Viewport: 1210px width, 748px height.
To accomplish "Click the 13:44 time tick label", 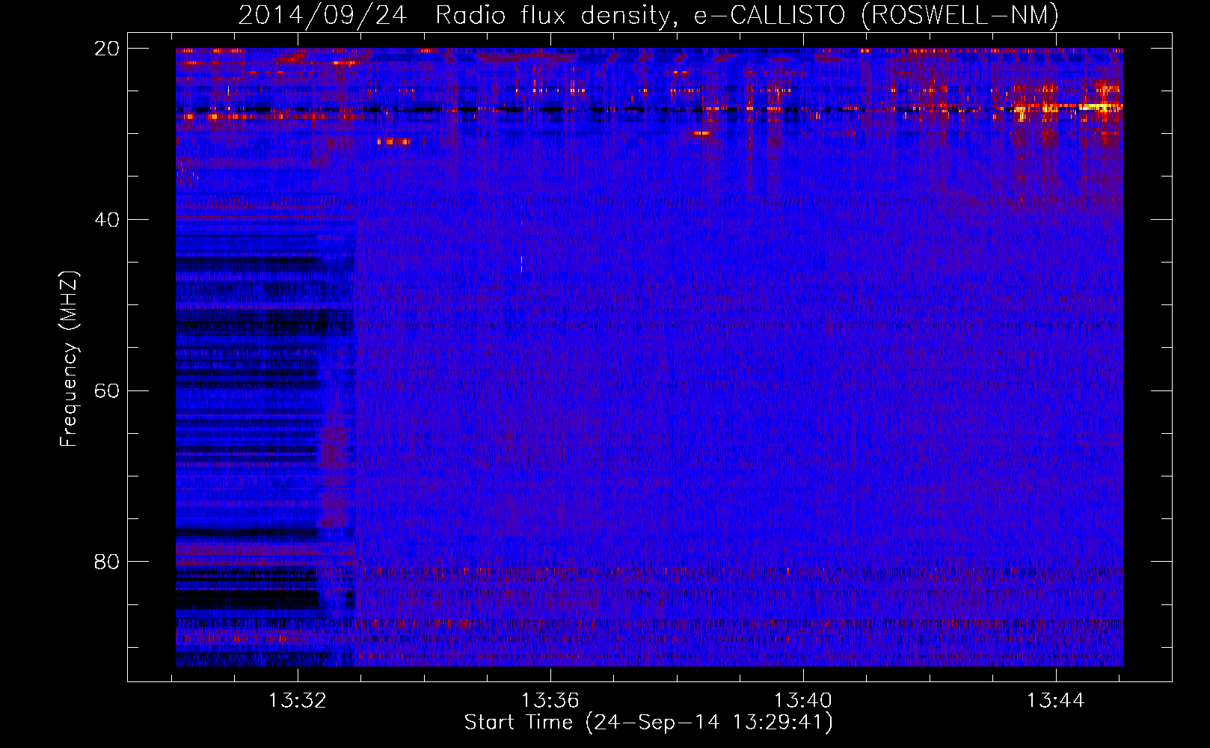I will pos(1056,701).
